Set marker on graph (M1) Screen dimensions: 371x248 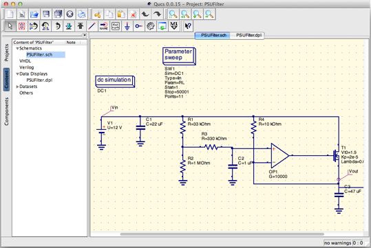[174, 25]
